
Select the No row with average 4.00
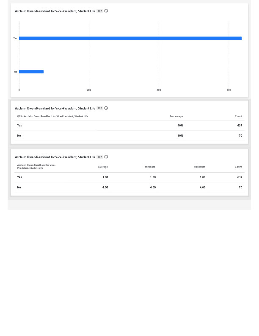click(x=129, y=188)
